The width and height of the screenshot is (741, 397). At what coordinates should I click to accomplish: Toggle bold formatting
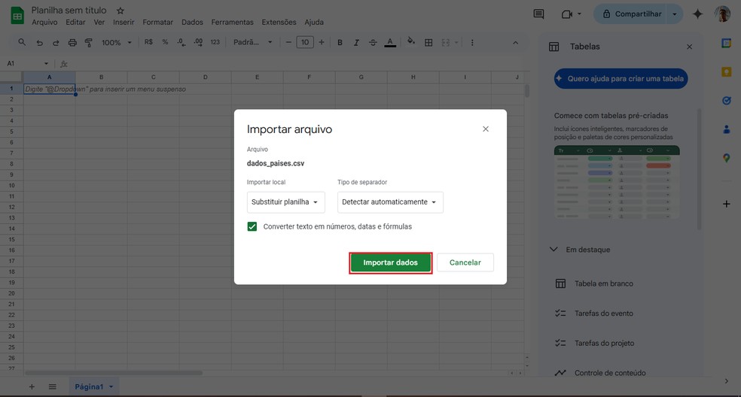[340, 43]
